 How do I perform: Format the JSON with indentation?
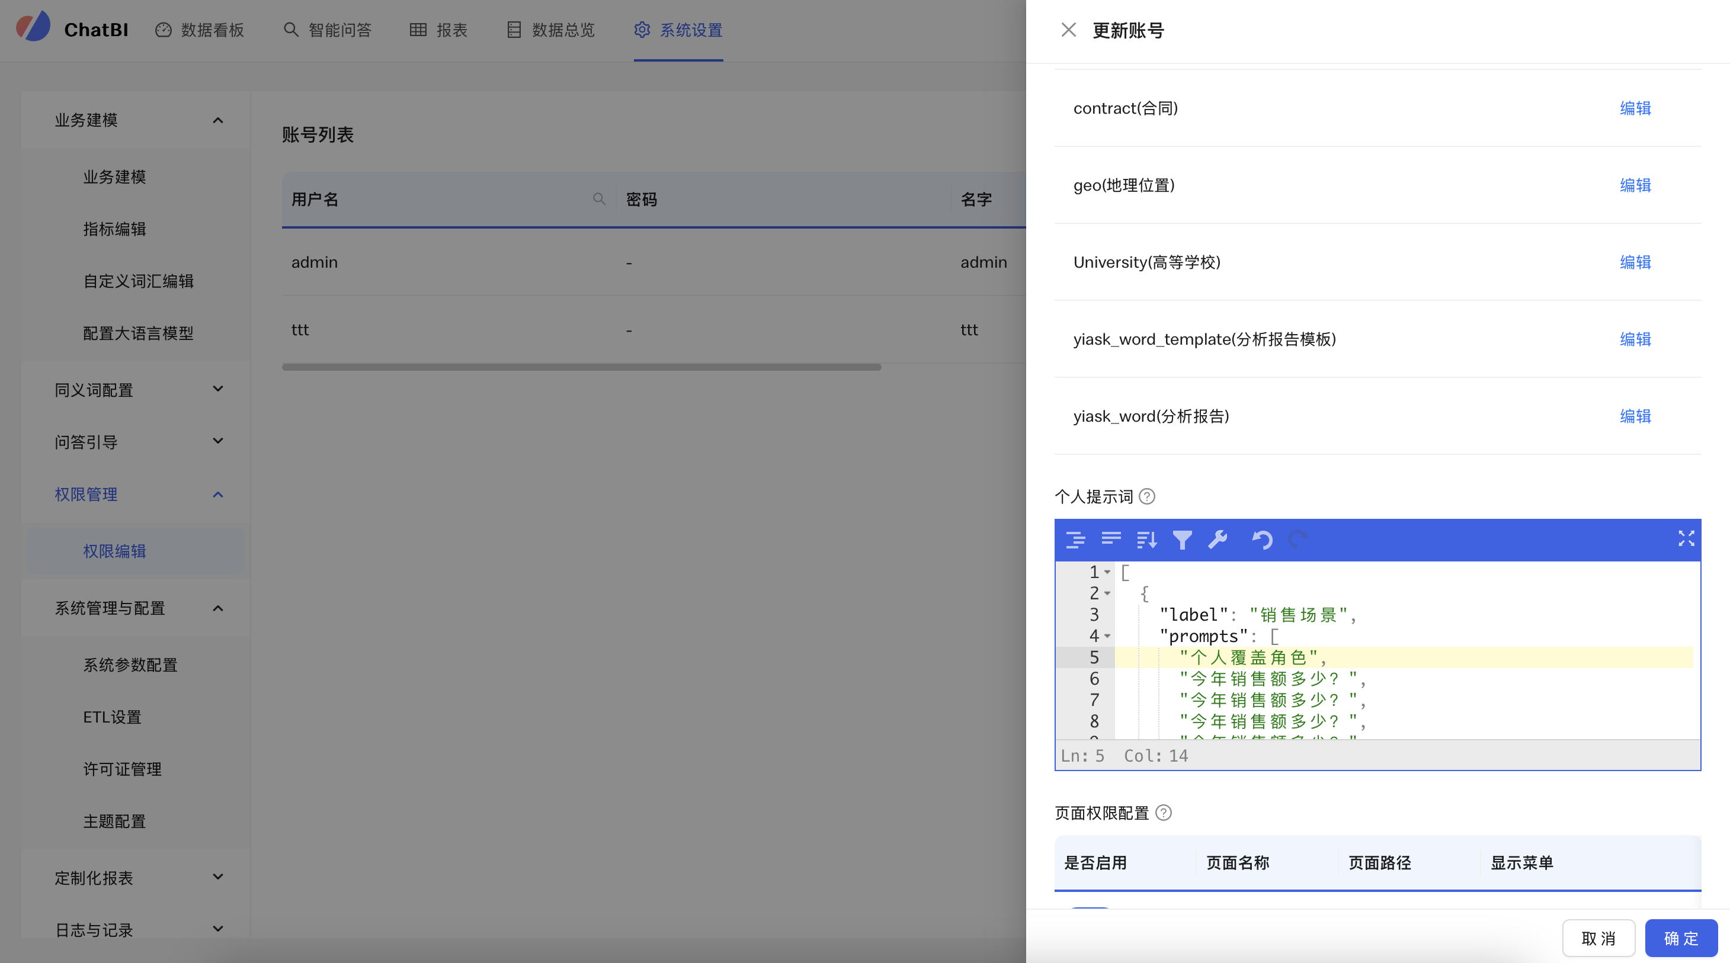click(x=1075, y=540)
